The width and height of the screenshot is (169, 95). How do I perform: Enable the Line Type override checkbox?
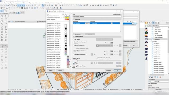74,39
